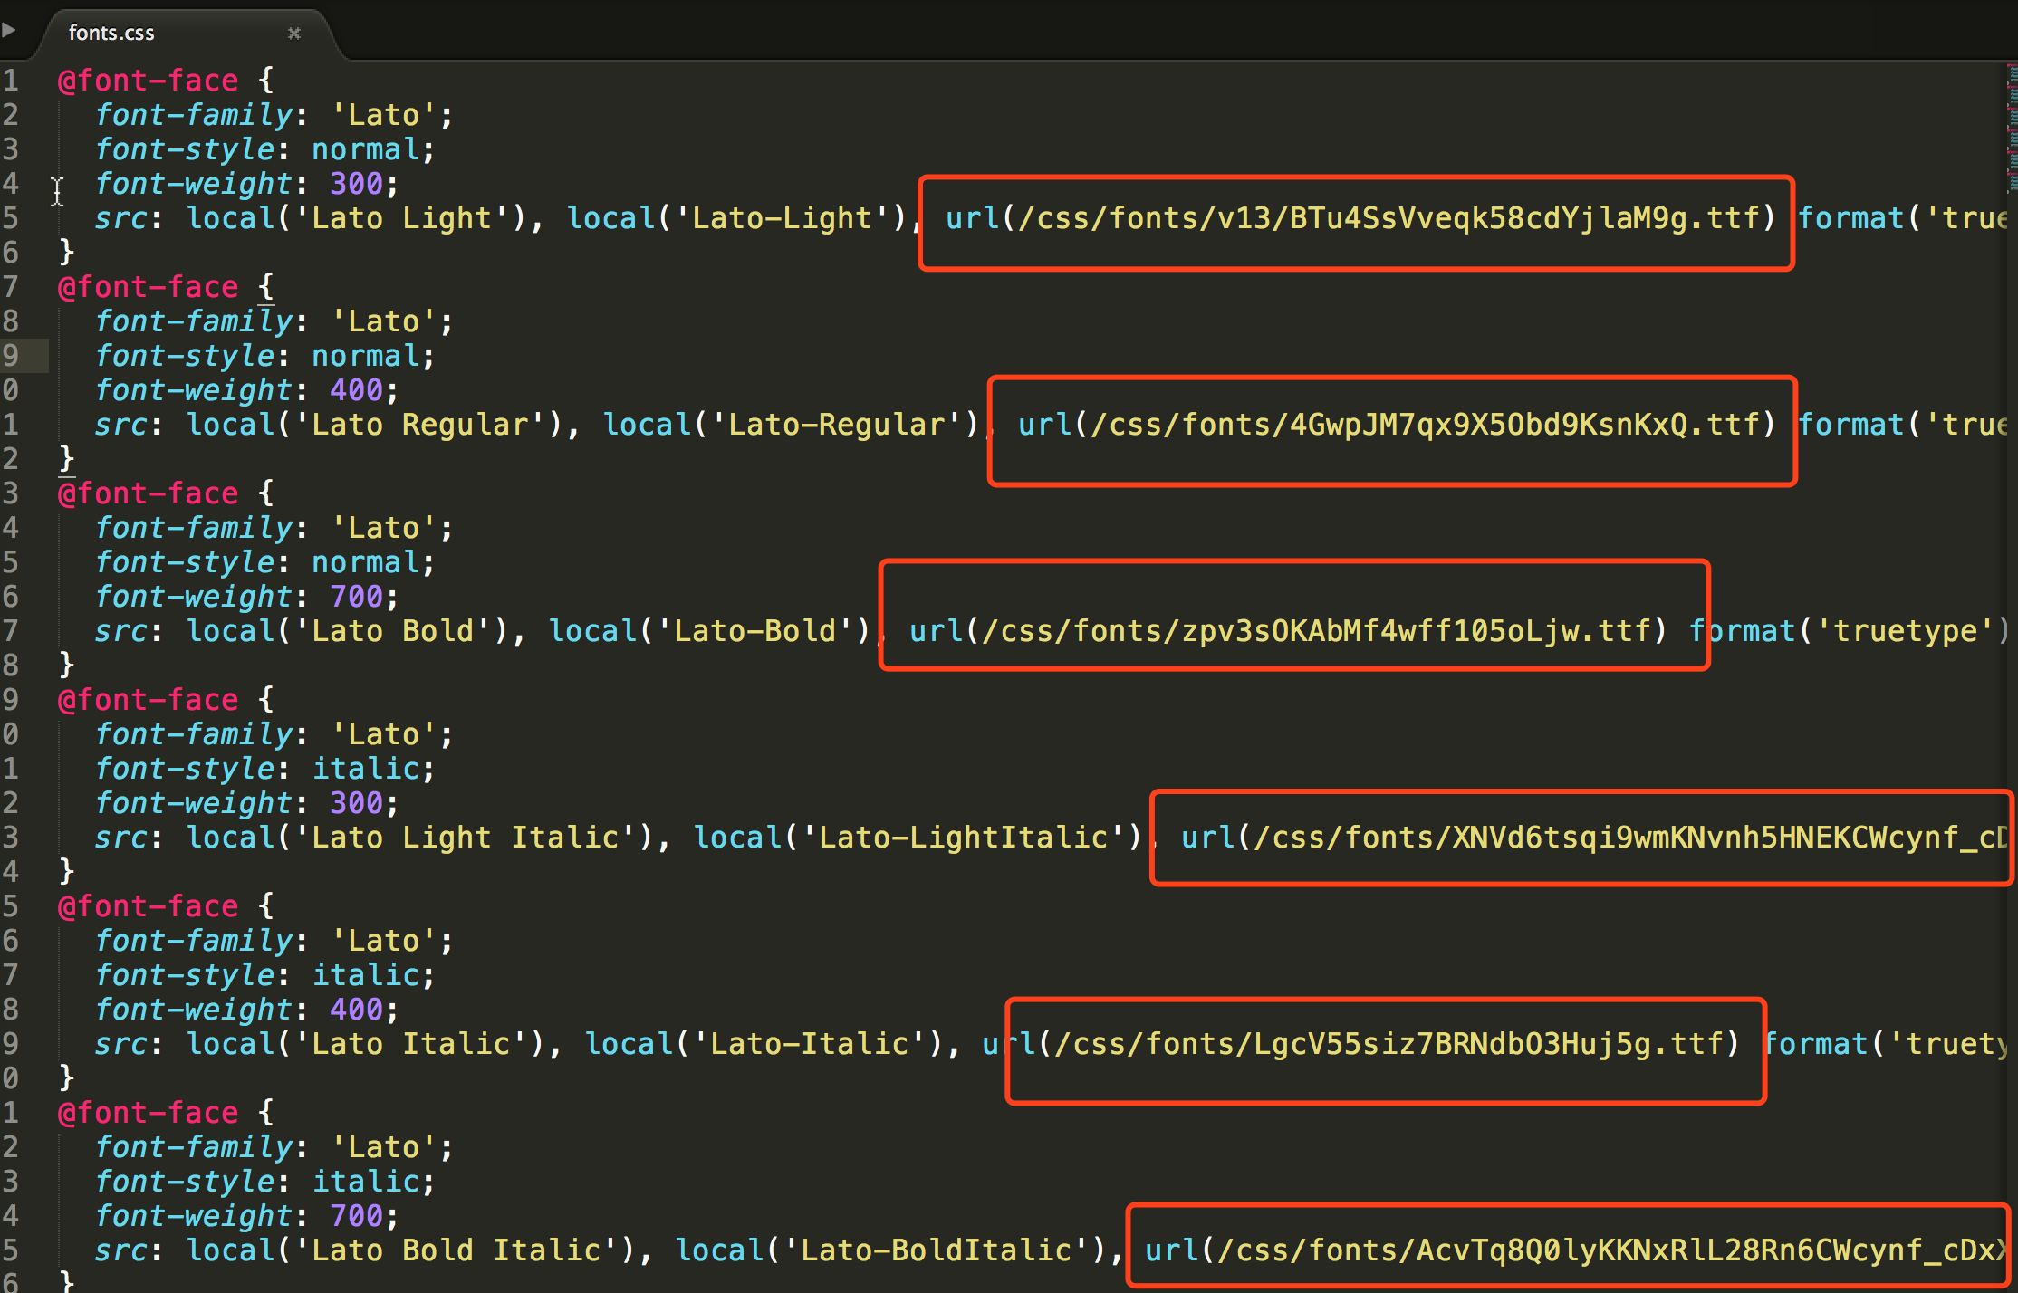This screenshot has width=2018, height=1293.
Task: Click the font-weight value 400 under normal style
Action: pos(356,390)
